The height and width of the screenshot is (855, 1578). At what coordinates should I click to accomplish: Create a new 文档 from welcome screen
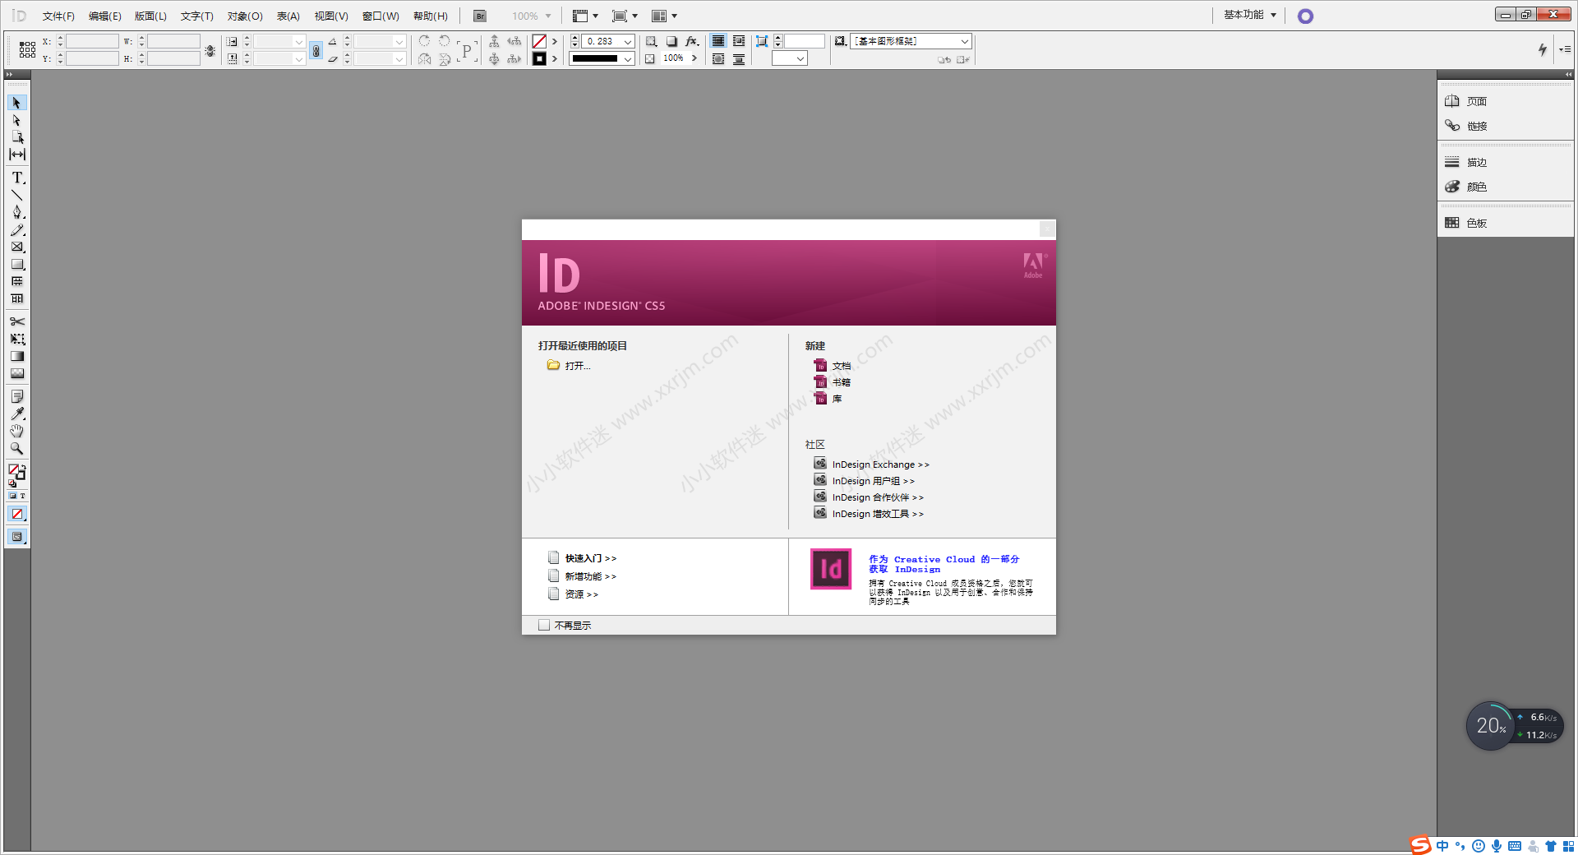click(841, 366)
